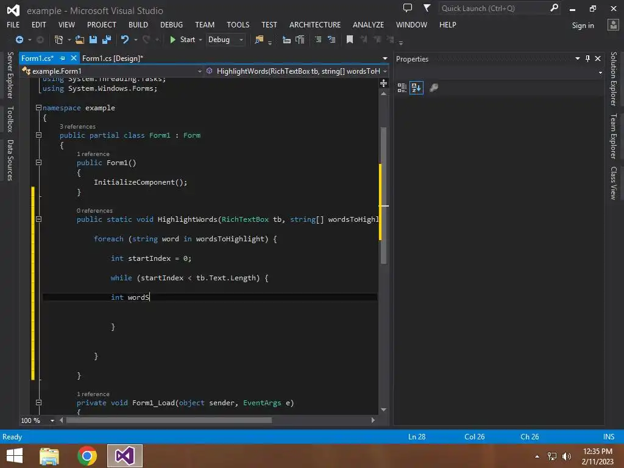624x468 pixels.
Task: Comment out selected lines icon
Action: click(318, 40)
